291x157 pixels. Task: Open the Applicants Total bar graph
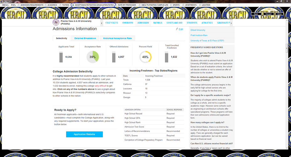tap(61, 57)
